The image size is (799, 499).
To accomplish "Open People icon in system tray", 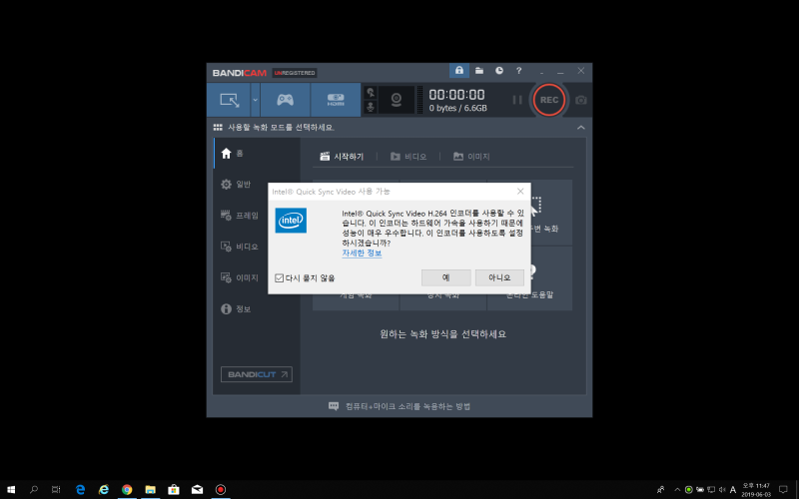I will pos(661,490).
